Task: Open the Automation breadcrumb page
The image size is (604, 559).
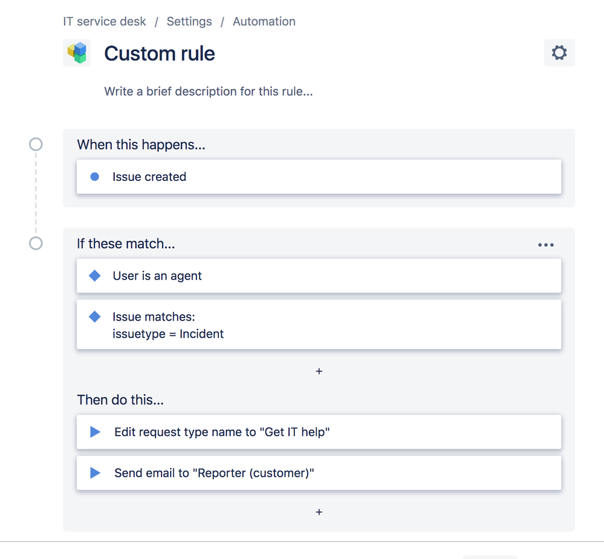Action: click(264, 21)
